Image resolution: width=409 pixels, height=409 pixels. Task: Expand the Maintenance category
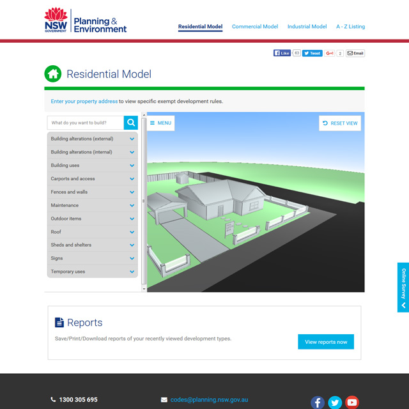click(93, 205)
